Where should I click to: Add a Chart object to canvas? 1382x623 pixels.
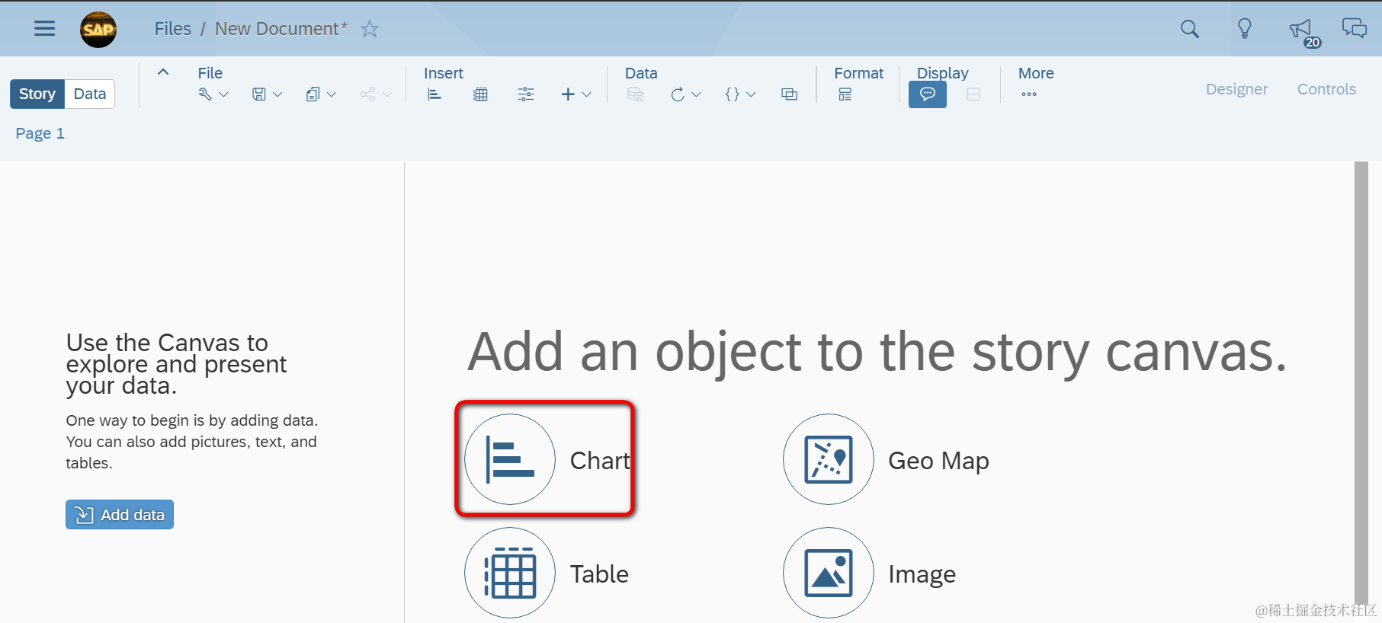coord(510,459)
